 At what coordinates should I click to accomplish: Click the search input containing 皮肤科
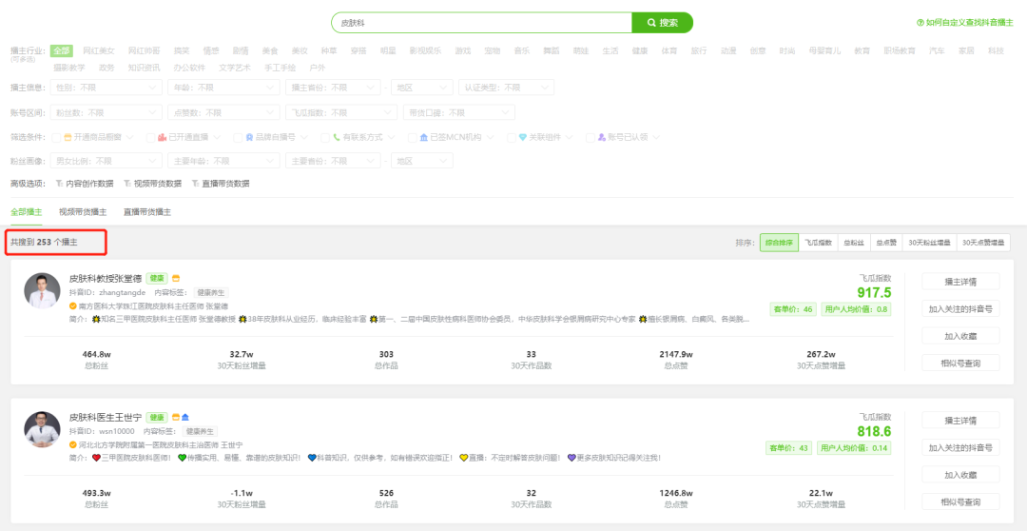point(480,23)
